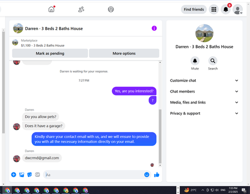This screenshot has width=250, height=194.
Task: Open the Groups icon in top navigation
Action: (x=111, y=9)
